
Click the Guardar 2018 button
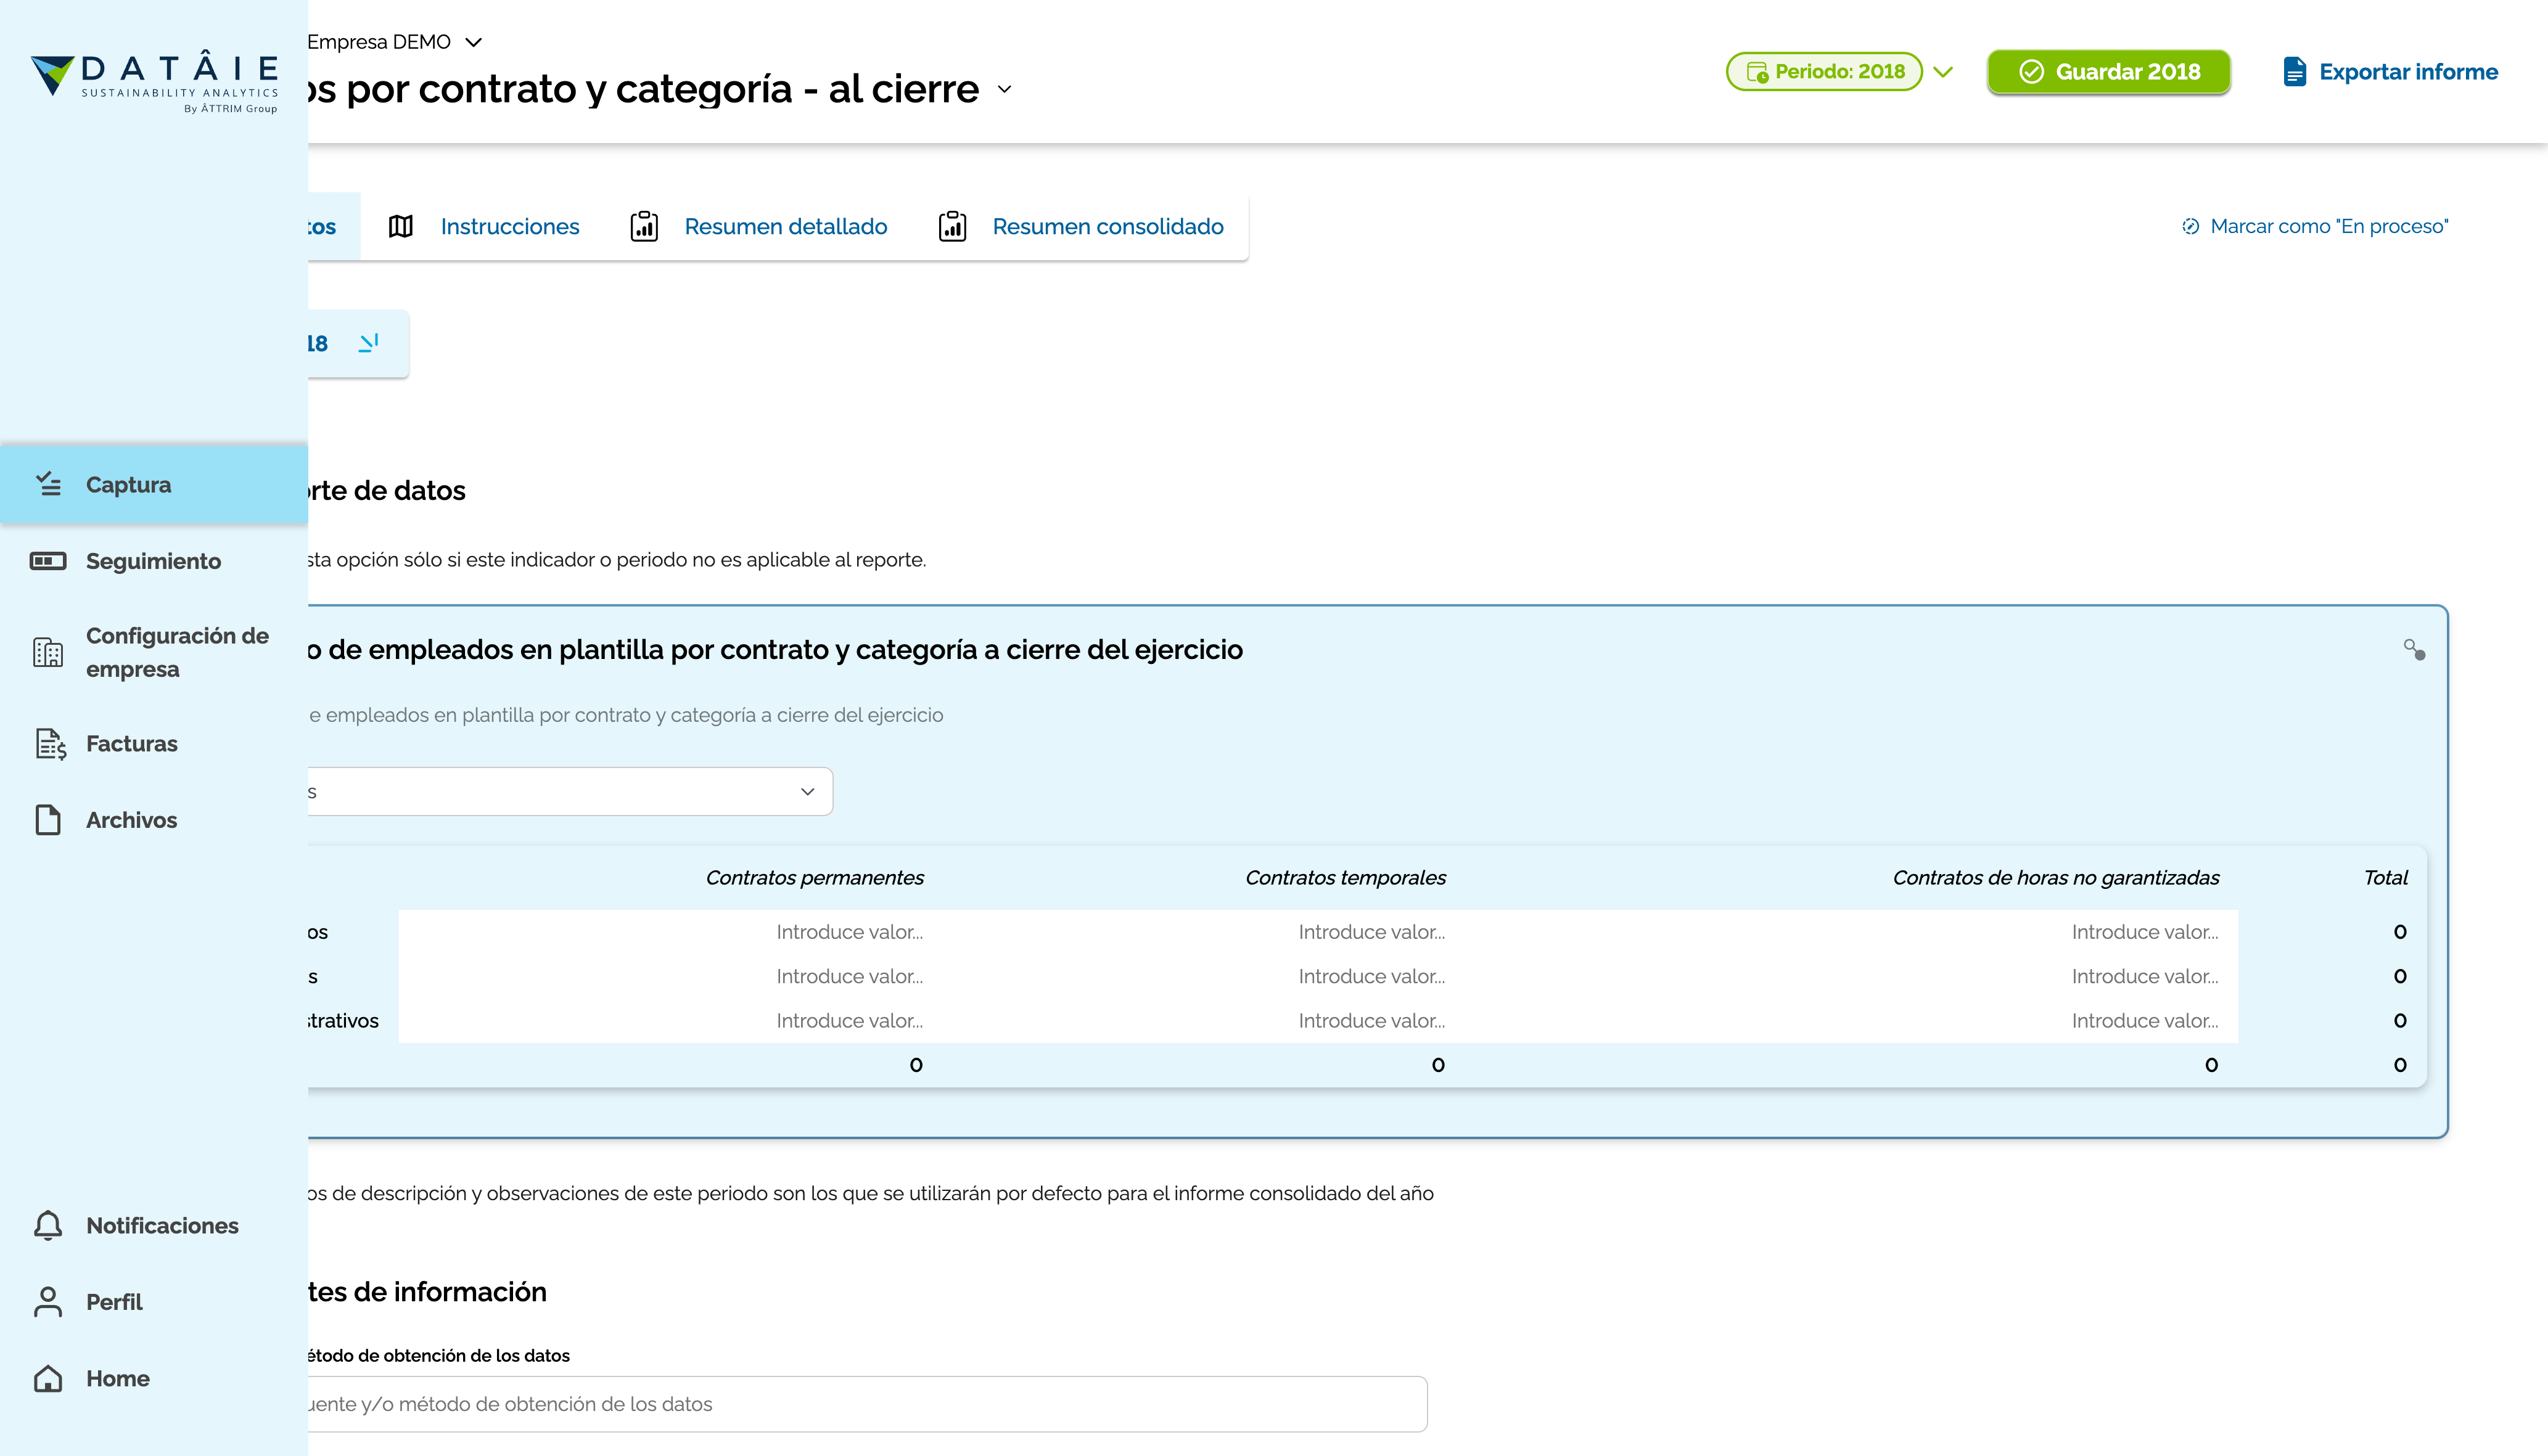2109,72
